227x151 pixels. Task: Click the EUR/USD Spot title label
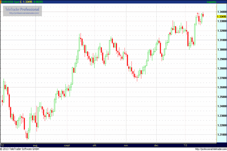(11, 2)
